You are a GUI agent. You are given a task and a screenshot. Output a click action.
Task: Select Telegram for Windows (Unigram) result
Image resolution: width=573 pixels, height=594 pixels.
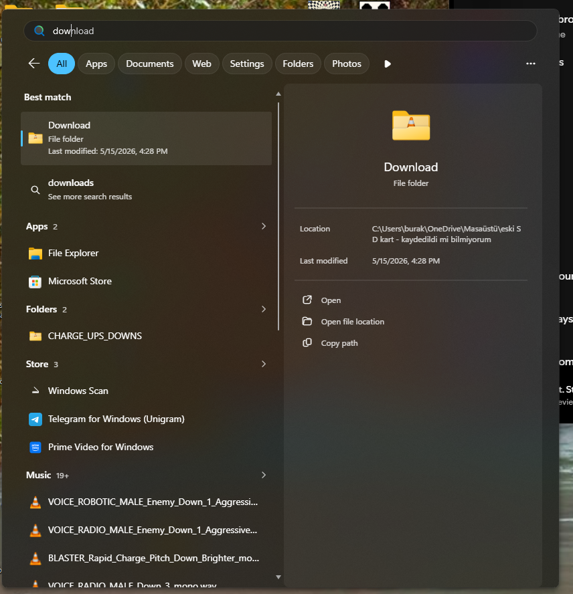pyautogui.click(x=147, y=419)
